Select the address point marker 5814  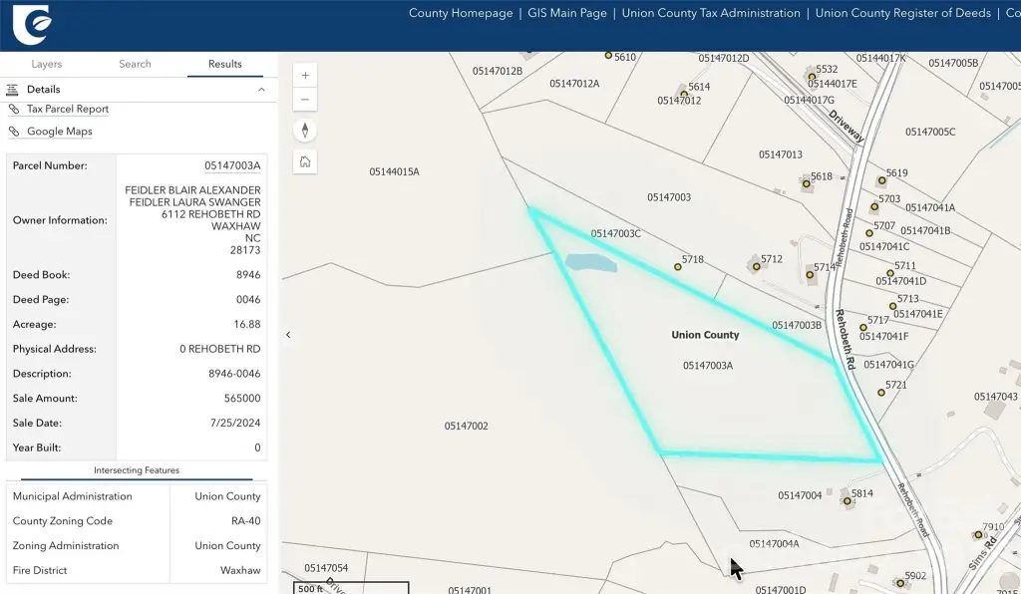click(x=848, y=500)
